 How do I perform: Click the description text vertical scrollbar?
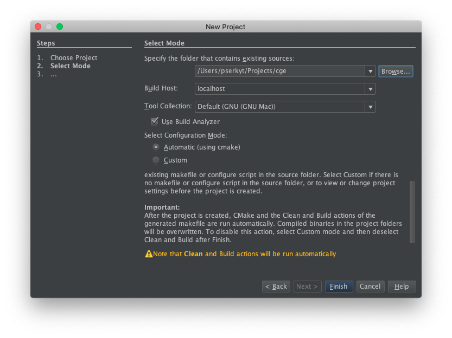(x=412, y=212)
